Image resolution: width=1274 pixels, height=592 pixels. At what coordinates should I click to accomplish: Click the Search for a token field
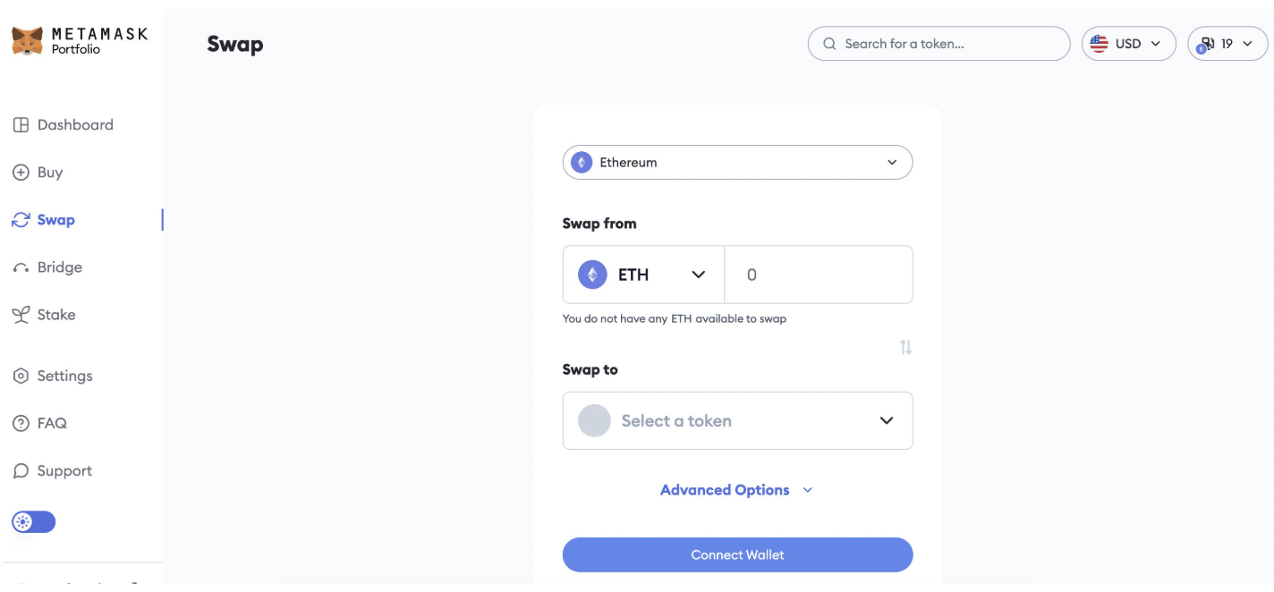tap(939, 44)
